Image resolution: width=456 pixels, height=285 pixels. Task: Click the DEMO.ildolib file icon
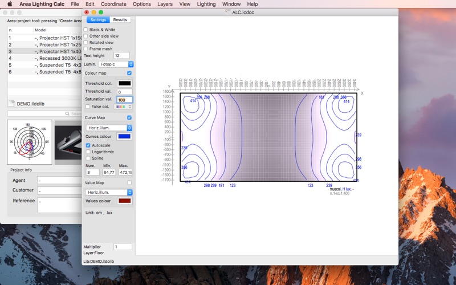pyautogui.click(x=13, y=103)
